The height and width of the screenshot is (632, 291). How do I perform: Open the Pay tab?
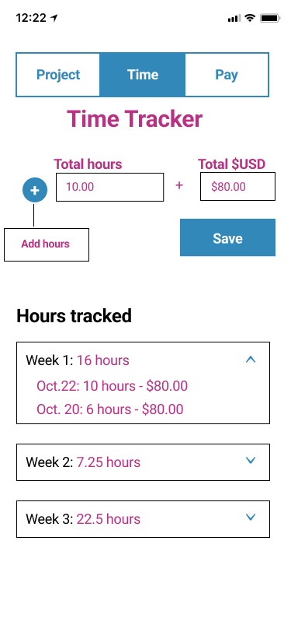pos(227,75)
